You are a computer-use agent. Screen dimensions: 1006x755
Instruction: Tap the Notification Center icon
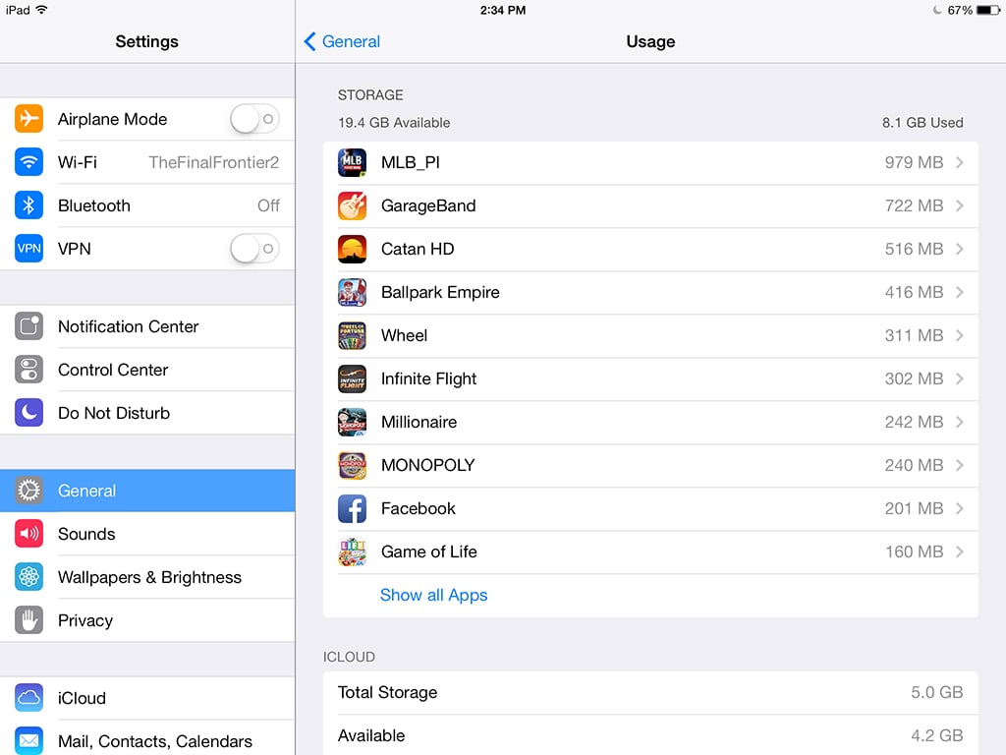click(x=28, y=326)
